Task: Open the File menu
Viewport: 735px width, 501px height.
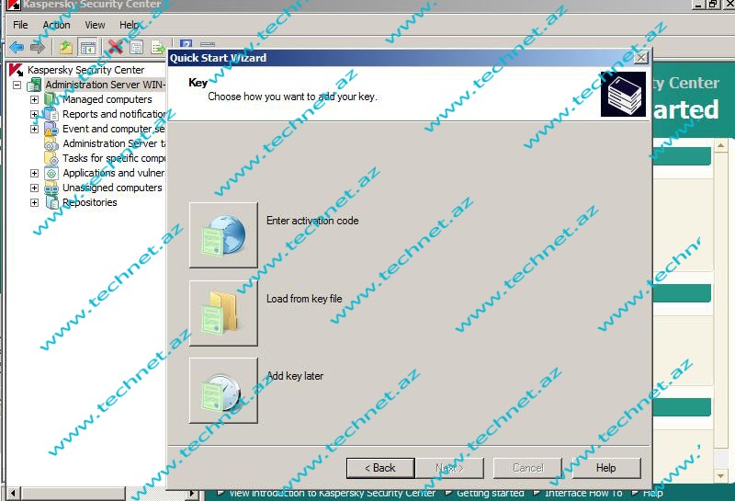Action: point(20,25)
